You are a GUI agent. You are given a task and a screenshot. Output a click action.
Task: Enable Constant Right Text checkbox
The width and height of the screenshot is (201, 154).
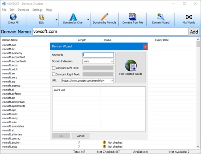53,74
